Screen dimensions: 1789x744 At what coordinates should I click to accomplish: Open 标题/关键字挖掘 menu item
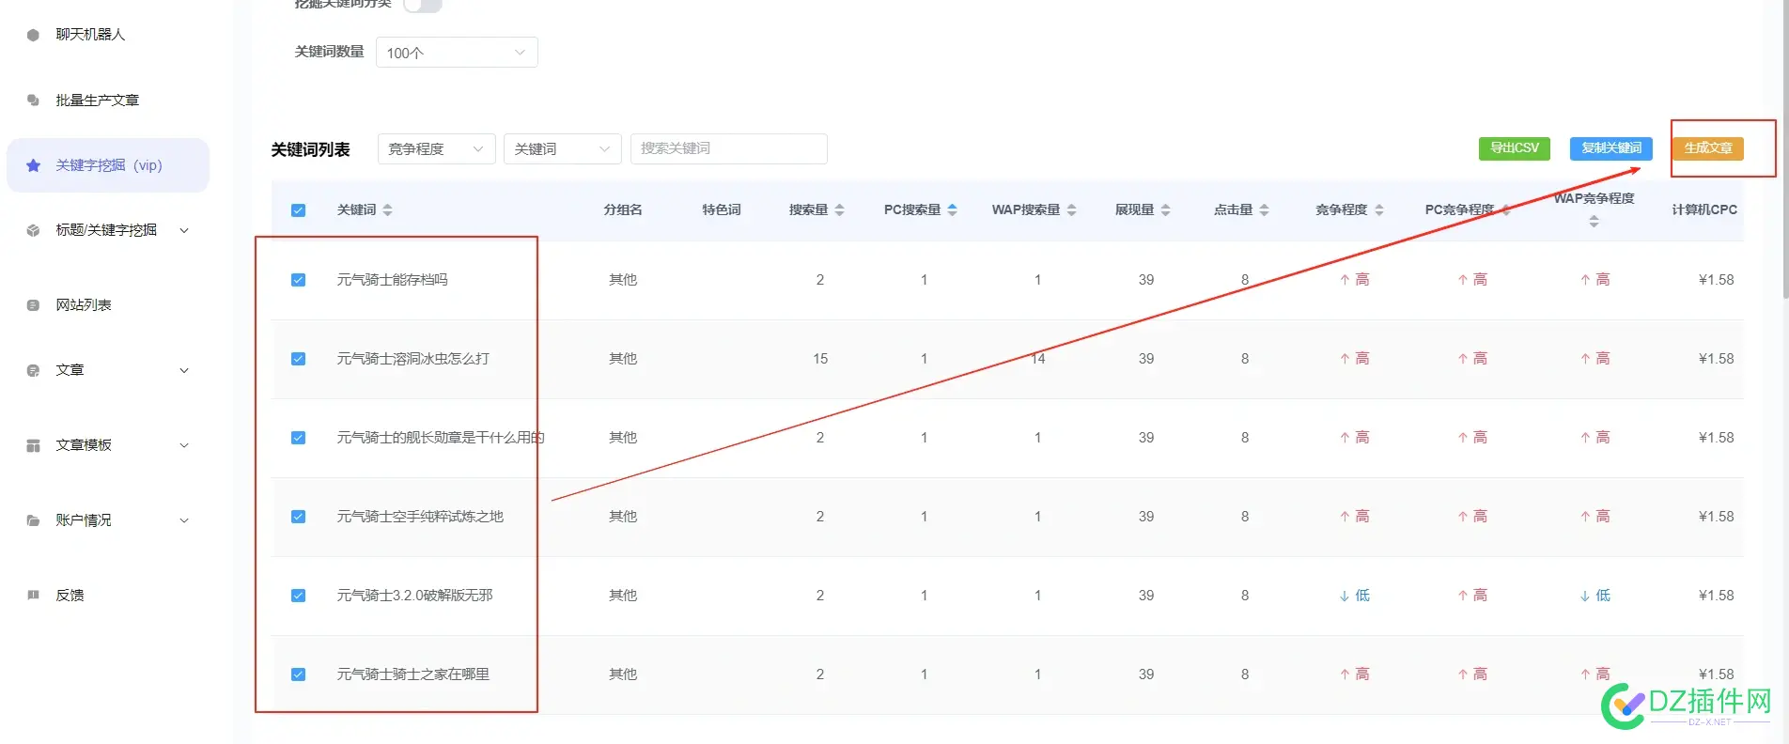tap(106, 230)
